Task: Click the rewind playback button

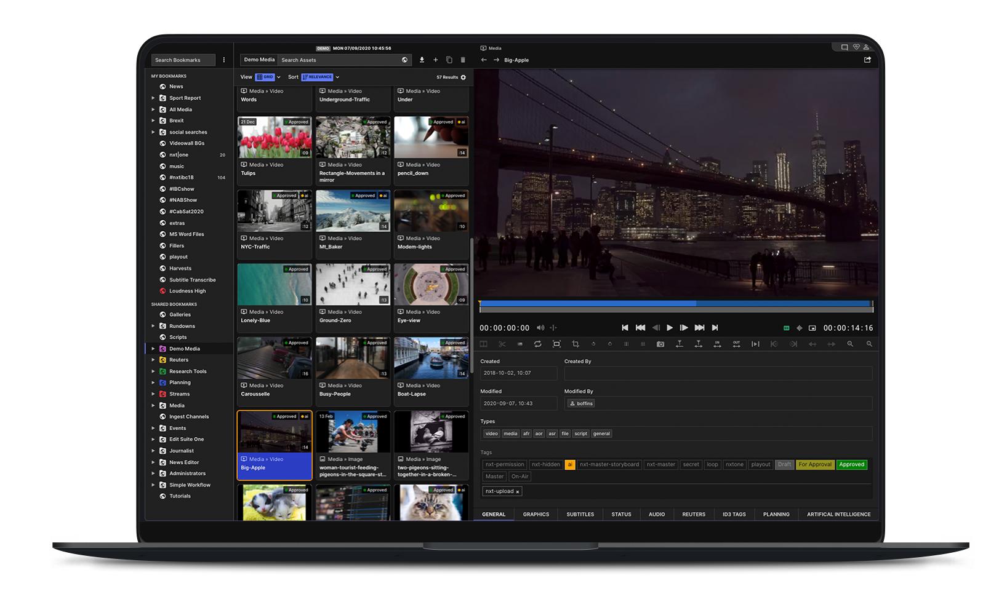Action: (640, 328)
